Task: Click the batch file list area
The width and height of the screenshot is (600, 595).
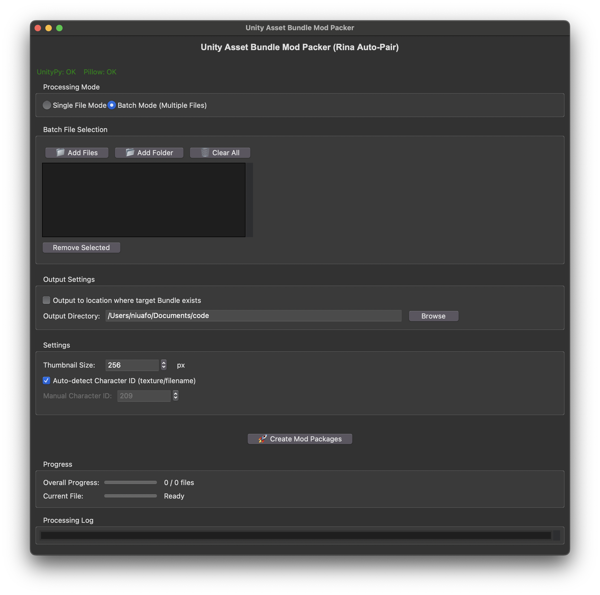Action: 144,200
